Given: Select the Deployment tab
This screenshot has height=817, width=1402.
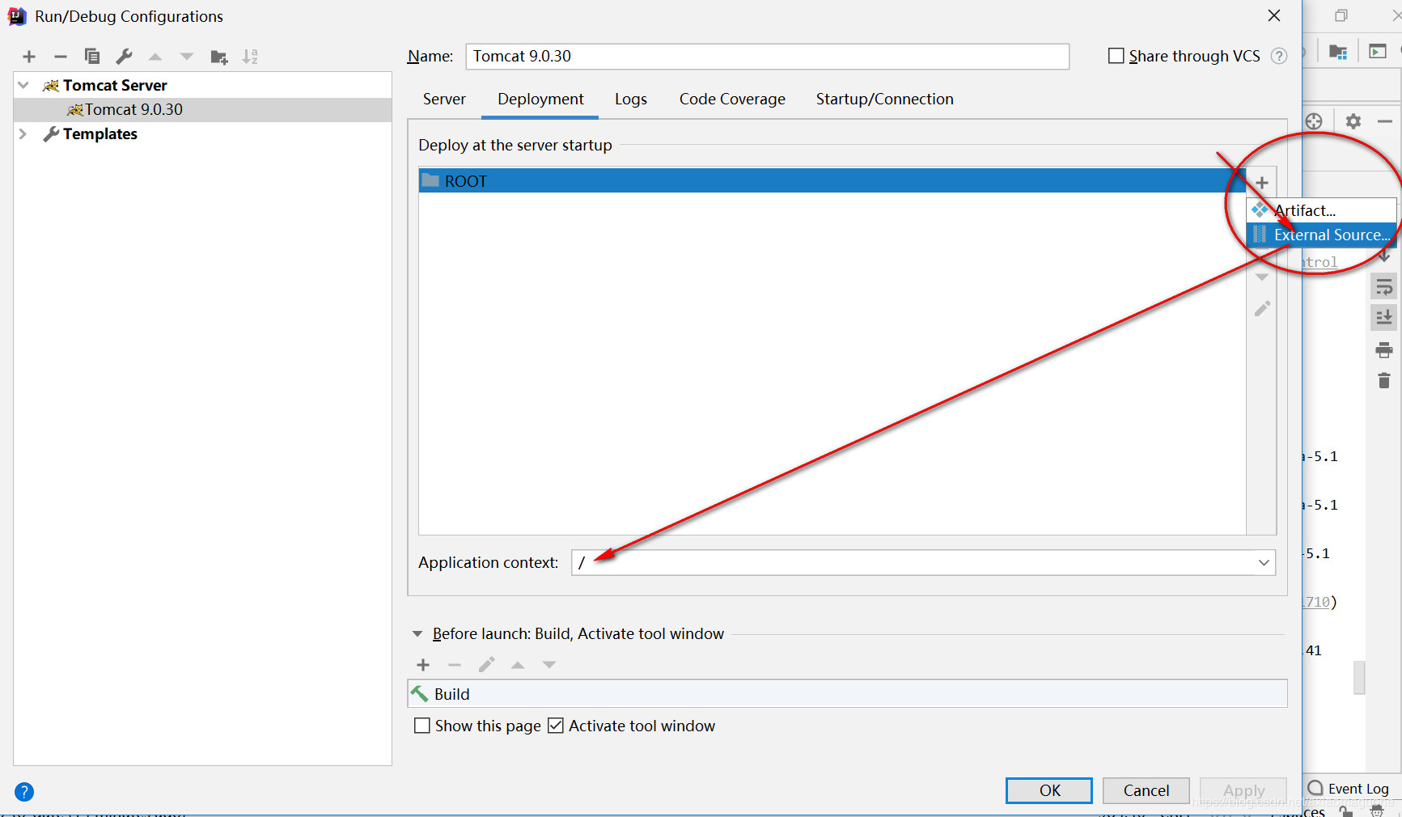Looking at the screenshot, I should click(x=540, y=99).
